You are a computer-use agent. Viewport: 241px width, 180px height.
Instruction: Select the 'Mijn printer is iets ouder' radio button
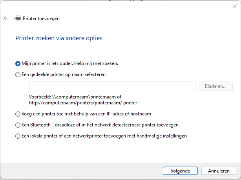pos(18,63)
